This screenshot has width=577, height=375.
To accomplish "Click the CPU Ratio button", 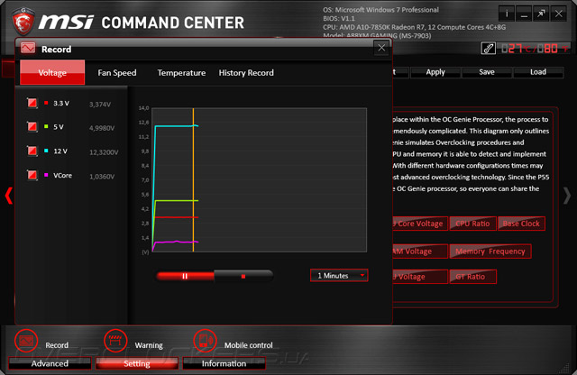I will pos(472,224).
